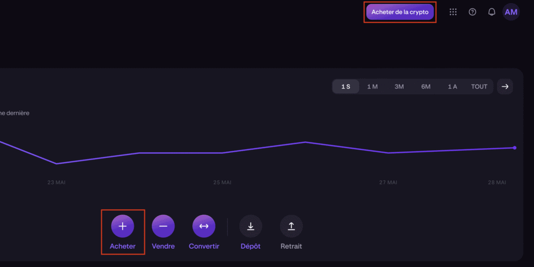Select the 1 S chart range
Viewport: 534px width, 267px height.
tap(346, 87)
